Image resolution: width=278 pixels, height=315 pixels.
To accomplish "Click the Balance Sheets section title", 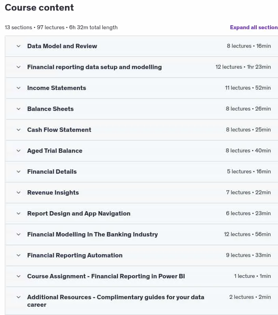I will click(50, 109).
